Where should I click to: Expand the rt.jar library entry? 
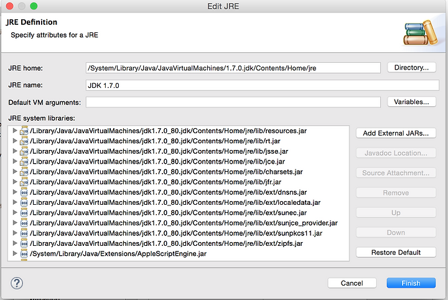(15, 141)
